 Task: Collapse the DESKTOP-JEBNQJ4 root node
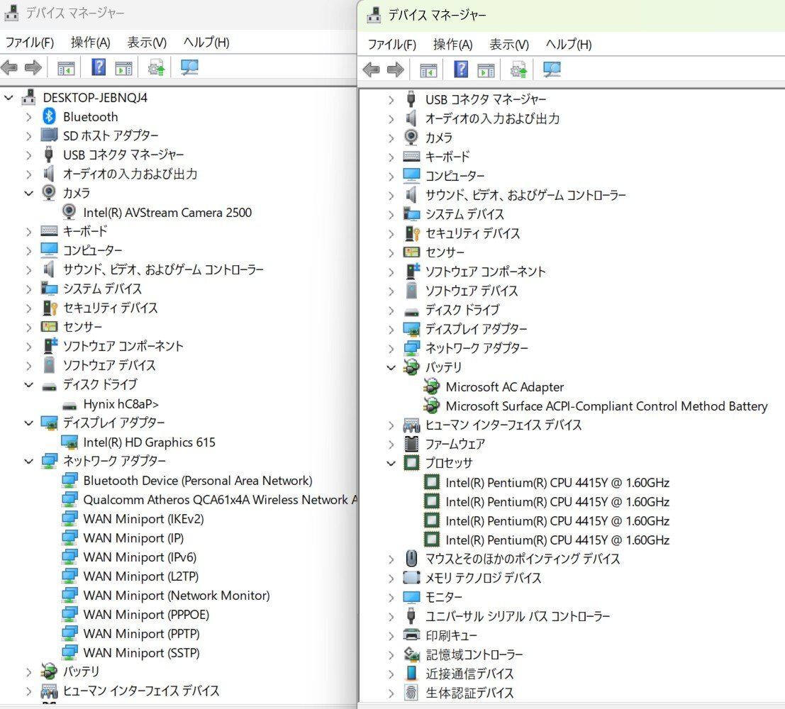[x=9, y=98]
